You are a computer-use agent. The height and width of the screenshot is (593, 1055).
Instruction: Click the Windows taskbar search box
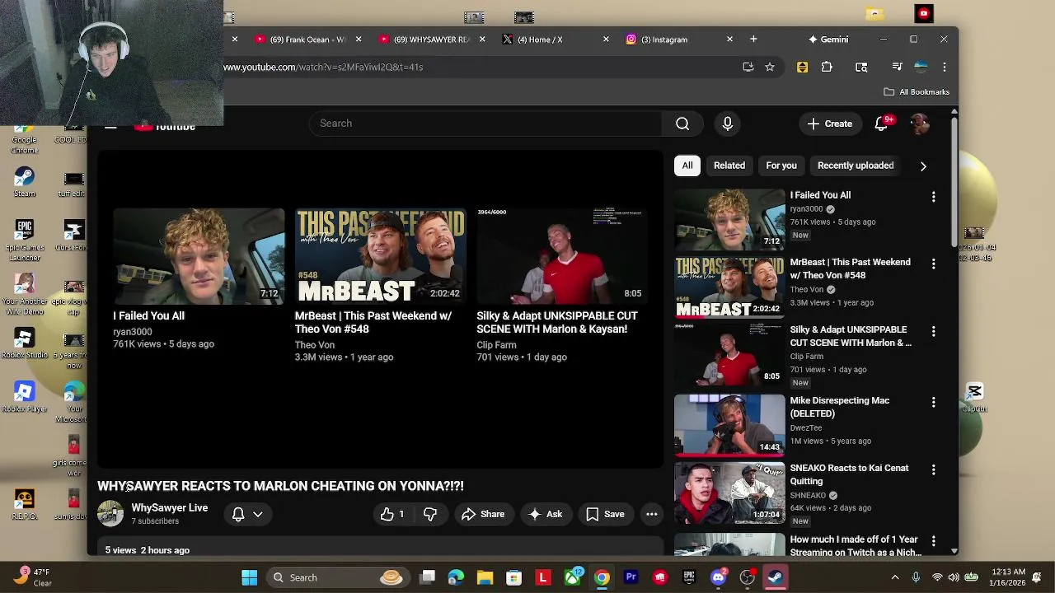(x=336, y=577)
